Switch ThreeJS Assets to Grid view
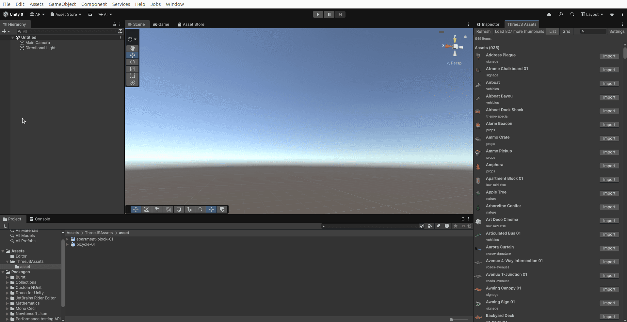 tap(566, 31)
